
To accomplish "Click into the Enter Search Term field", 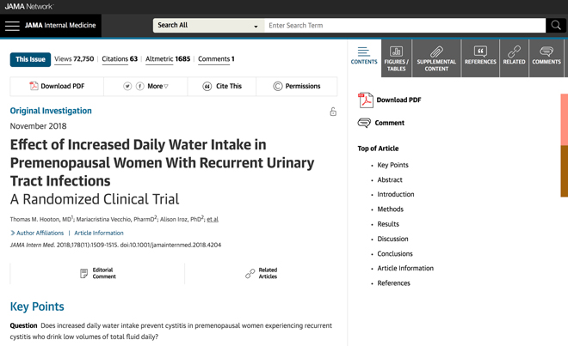I will [x=404, y=25].
